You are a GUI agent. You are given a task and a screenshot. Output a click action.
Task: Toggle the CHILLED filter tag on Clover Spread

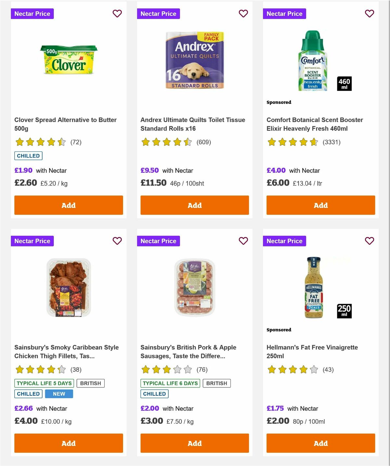pyautogui.click(x=28, y=156)
